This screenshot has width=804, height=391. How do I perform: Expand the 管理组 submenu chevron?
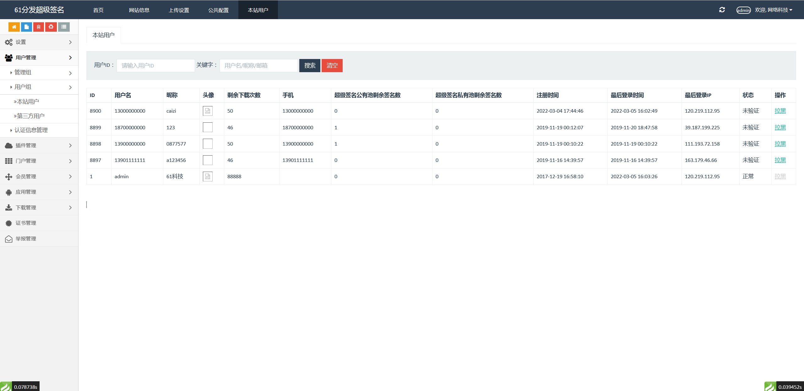[70, 73]
